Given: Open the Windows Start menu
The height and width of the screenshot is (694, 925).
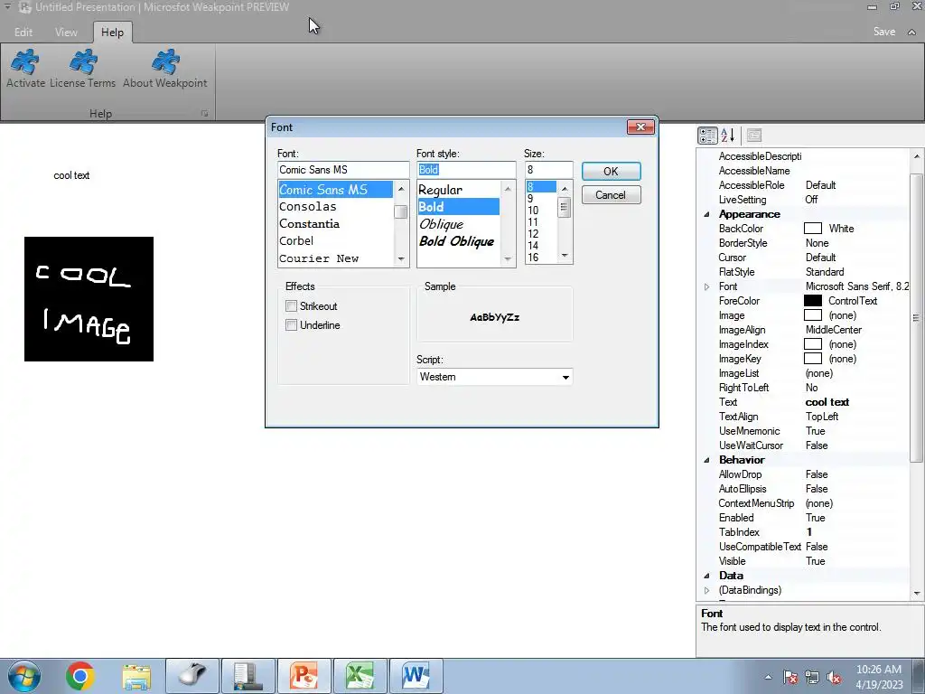Looking at the screenshot, I should 24,676.
